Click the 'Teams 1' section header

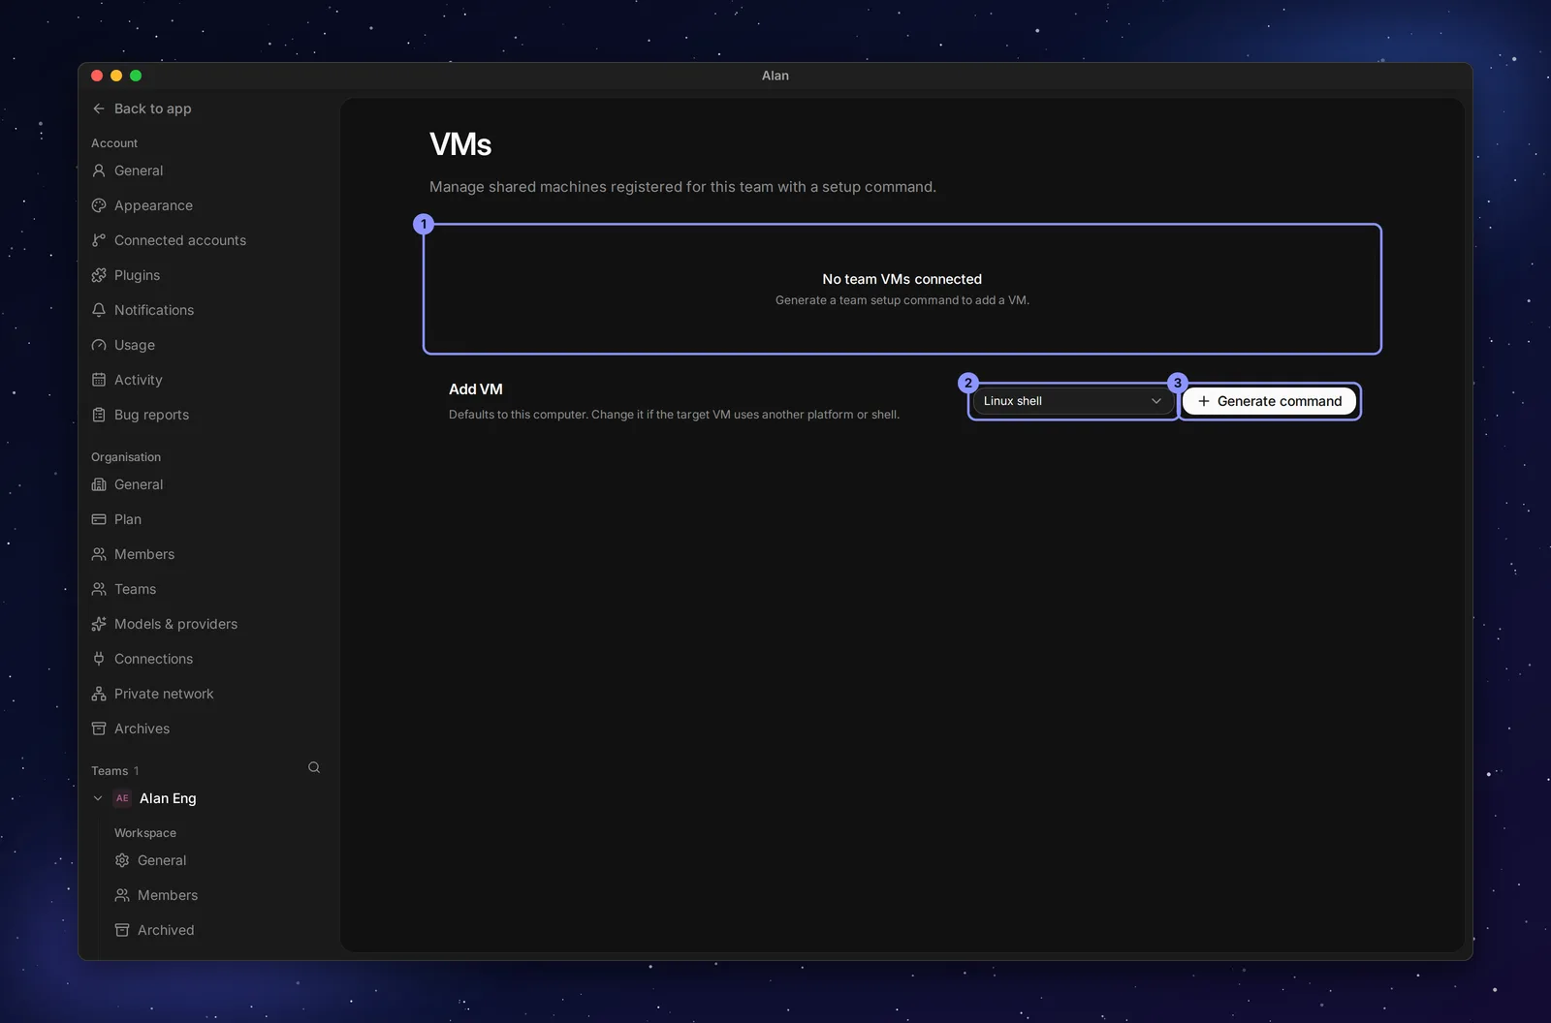pyautogui.click(x=115, y=771)
